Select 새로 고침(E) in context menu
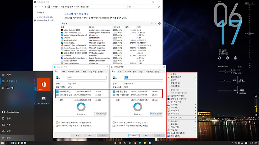 coord(182,86)
